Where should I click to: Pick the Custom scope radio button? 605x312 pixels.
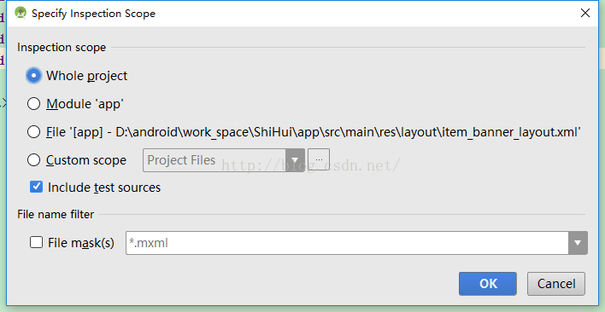point(33,160)
